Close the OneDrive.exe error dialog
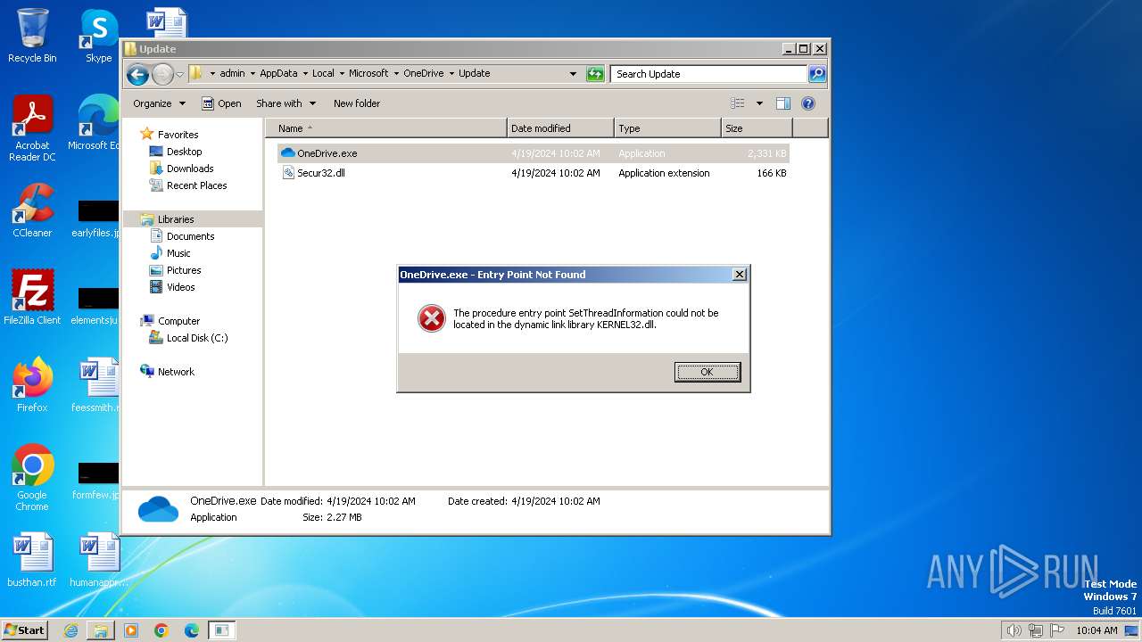The height and width of the screenshot is (642, 1142). tap(739, 275)
